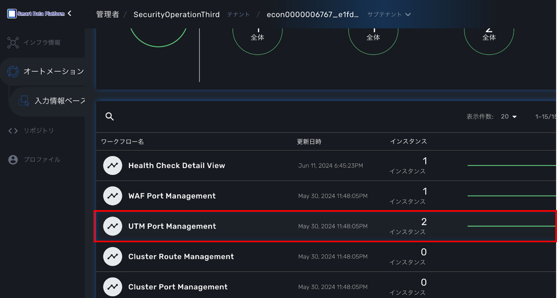Viewport: 557px width, 298px height.
Task: Open インフラ情報 in the sidebar
Action: pyautogui.click(x=42, y=42)
